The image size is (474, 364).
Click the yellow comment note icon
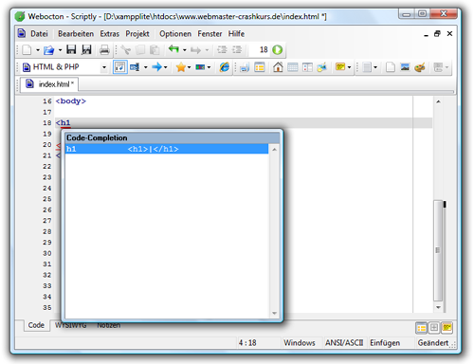coord(340,67)
